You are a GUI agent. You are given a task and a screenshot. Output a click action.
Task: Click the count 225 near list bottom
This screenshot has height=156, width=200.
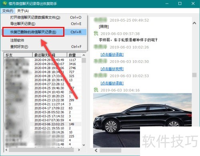[72, 136]
